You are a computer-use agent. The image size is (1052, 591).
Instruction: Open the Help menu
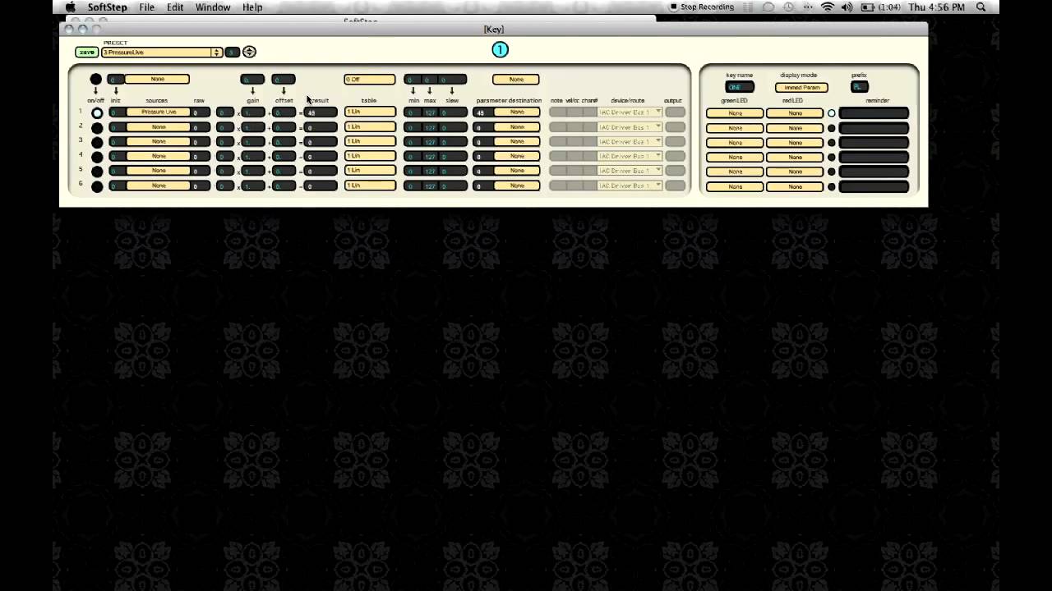[252, 7]
